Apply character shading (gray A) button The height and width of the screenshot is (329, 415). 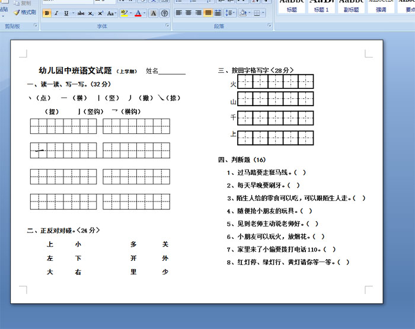pyautogui.click(x=153, y=13)
